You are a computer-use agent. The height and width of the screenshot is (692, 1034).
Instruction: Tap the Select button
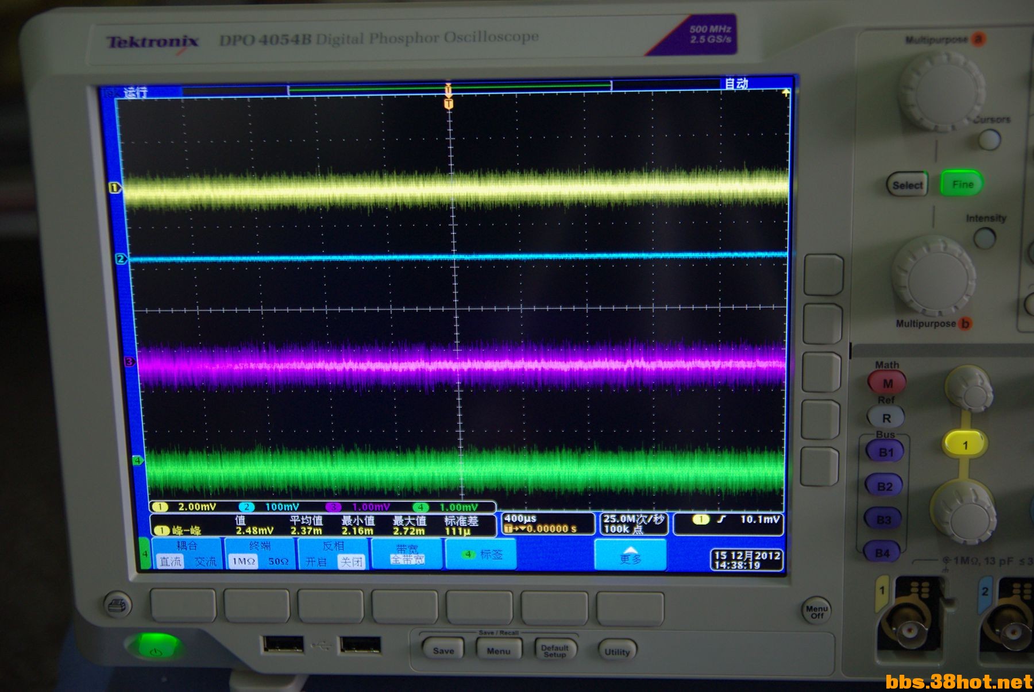click(x=907, y=185)
